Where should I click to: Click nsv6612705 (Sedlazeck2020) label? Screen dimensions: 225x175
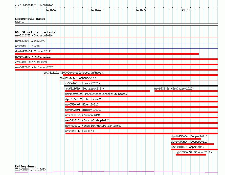point(35,67)
